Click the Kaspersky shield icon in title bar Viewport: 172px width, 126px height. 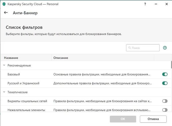click(3, 4)
